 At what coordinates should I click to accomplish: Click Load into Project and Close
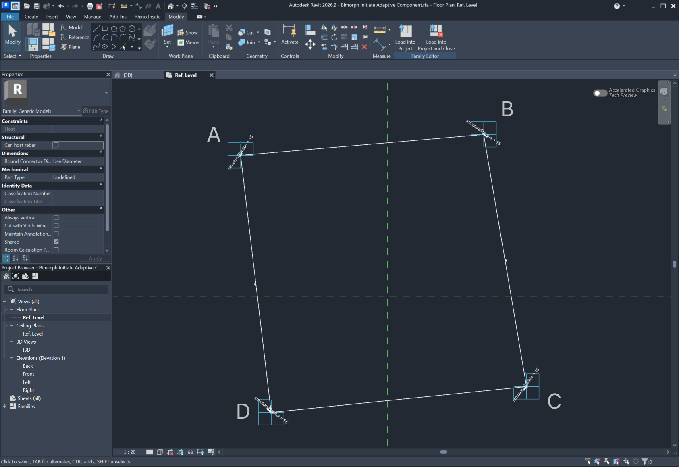436,38
